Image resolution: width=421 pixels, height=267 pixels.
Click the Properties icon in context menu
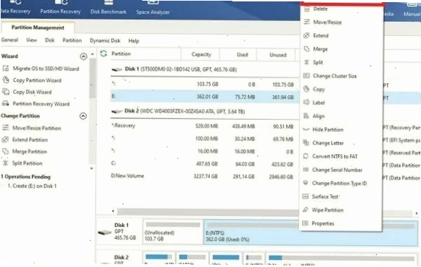305,223
